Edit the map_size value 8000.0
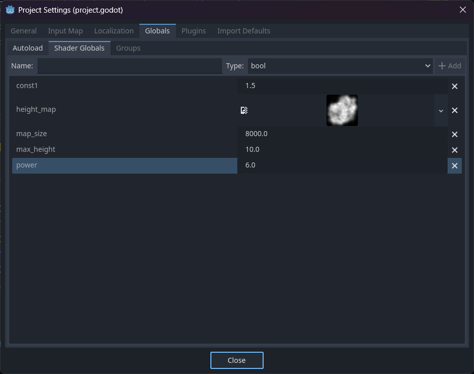The width and height of the screenshot is (474, 374). click(342, 134)
